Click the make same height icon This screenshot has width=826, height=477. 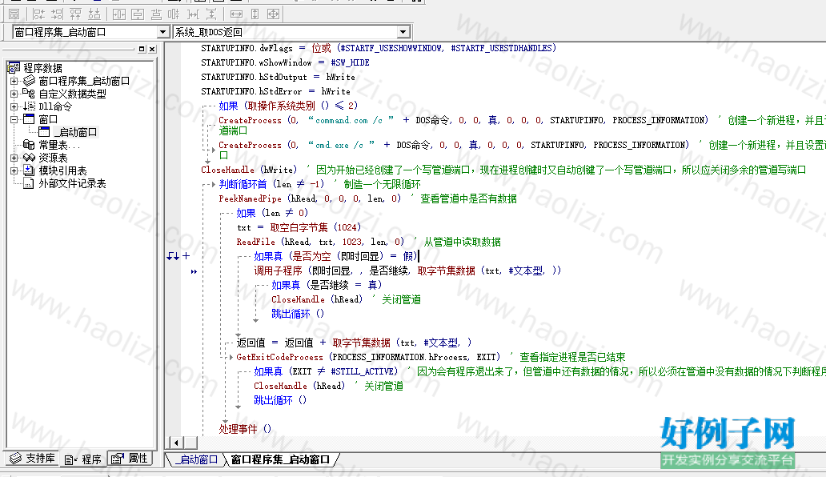[x=255, y=14]
